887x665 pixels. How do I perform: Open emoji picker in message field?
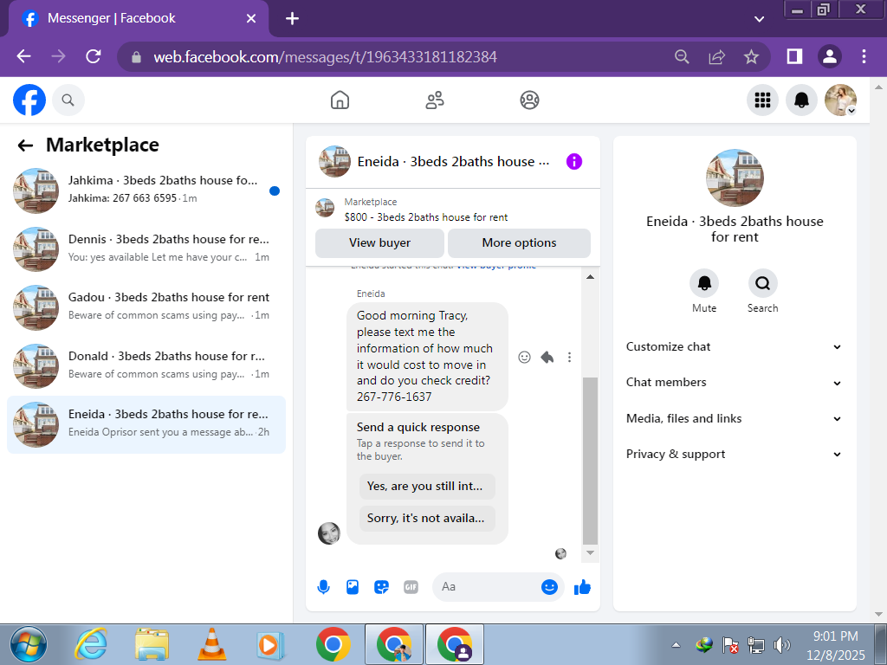pos(548,587)
